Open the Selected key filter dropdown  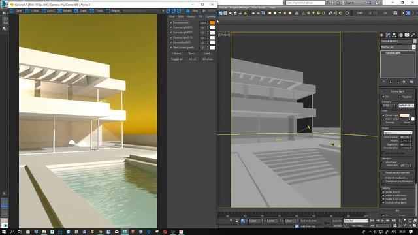[356, 221]
